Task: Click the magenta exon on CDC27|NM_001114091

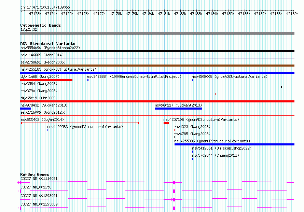Action: coord(174,183)
